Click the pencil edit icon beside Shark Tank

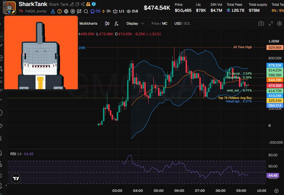[x=72, y=4]
